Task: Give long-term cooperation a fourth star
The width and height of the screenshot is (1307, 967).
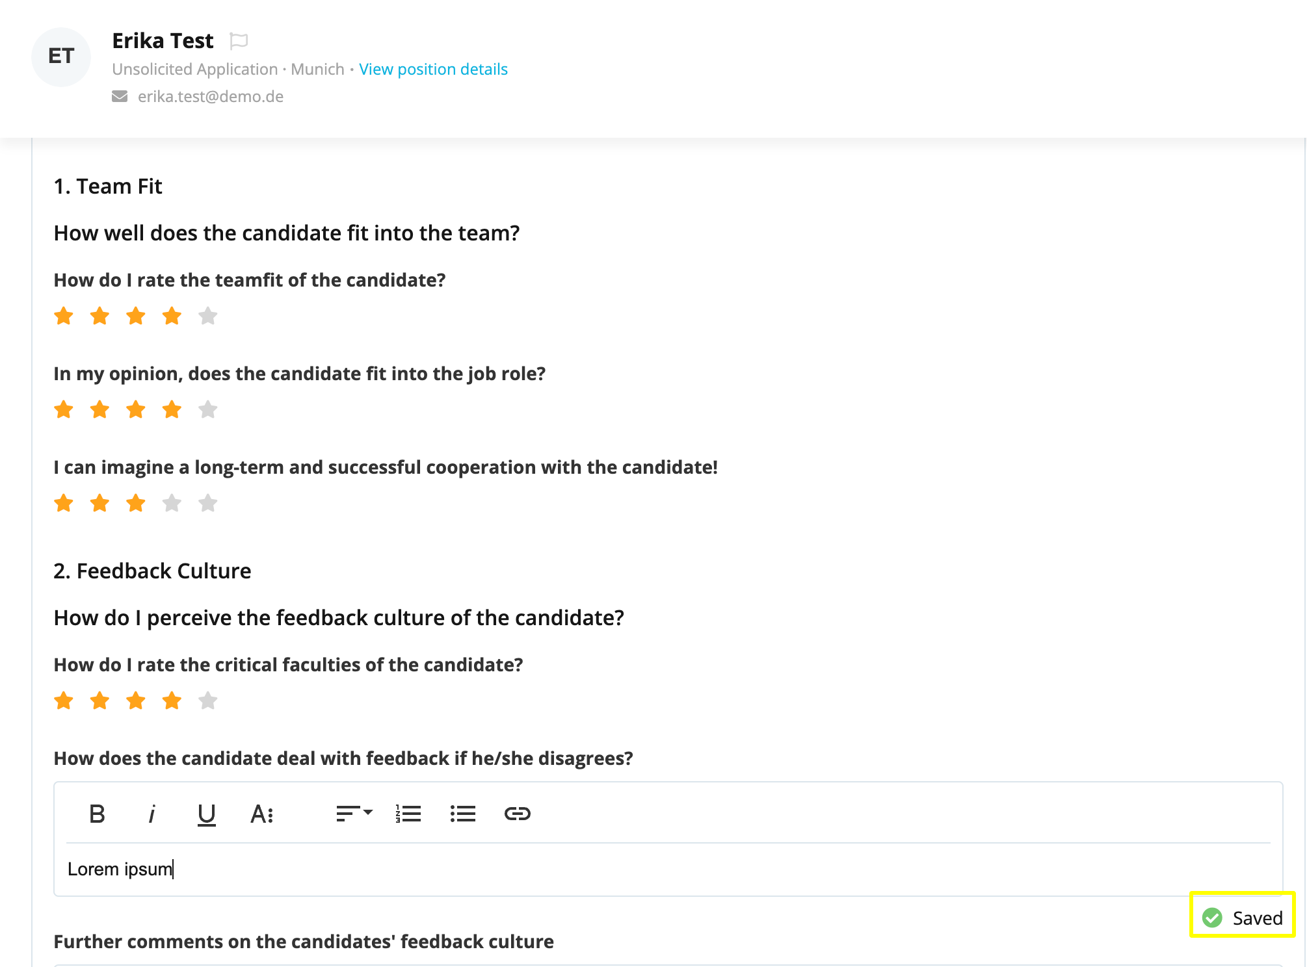Action: (172, 504)
